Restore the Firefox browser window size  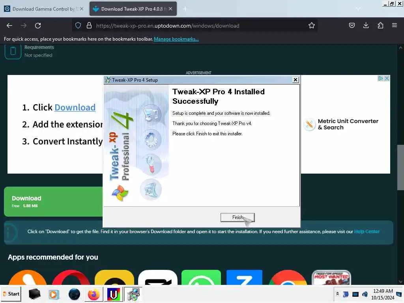pyautogui.click(x=392, y=4)
